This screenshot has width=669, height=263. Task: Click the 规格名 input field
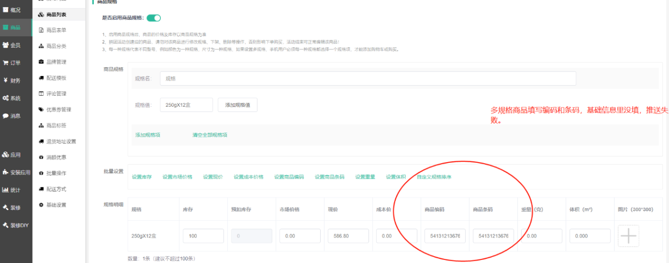pos(368,79)
